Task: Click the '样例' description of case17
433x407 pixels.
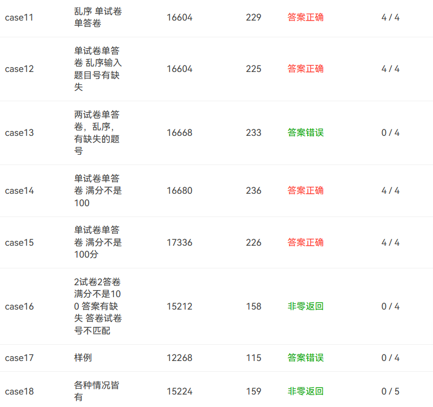Action: coord(83,358)
